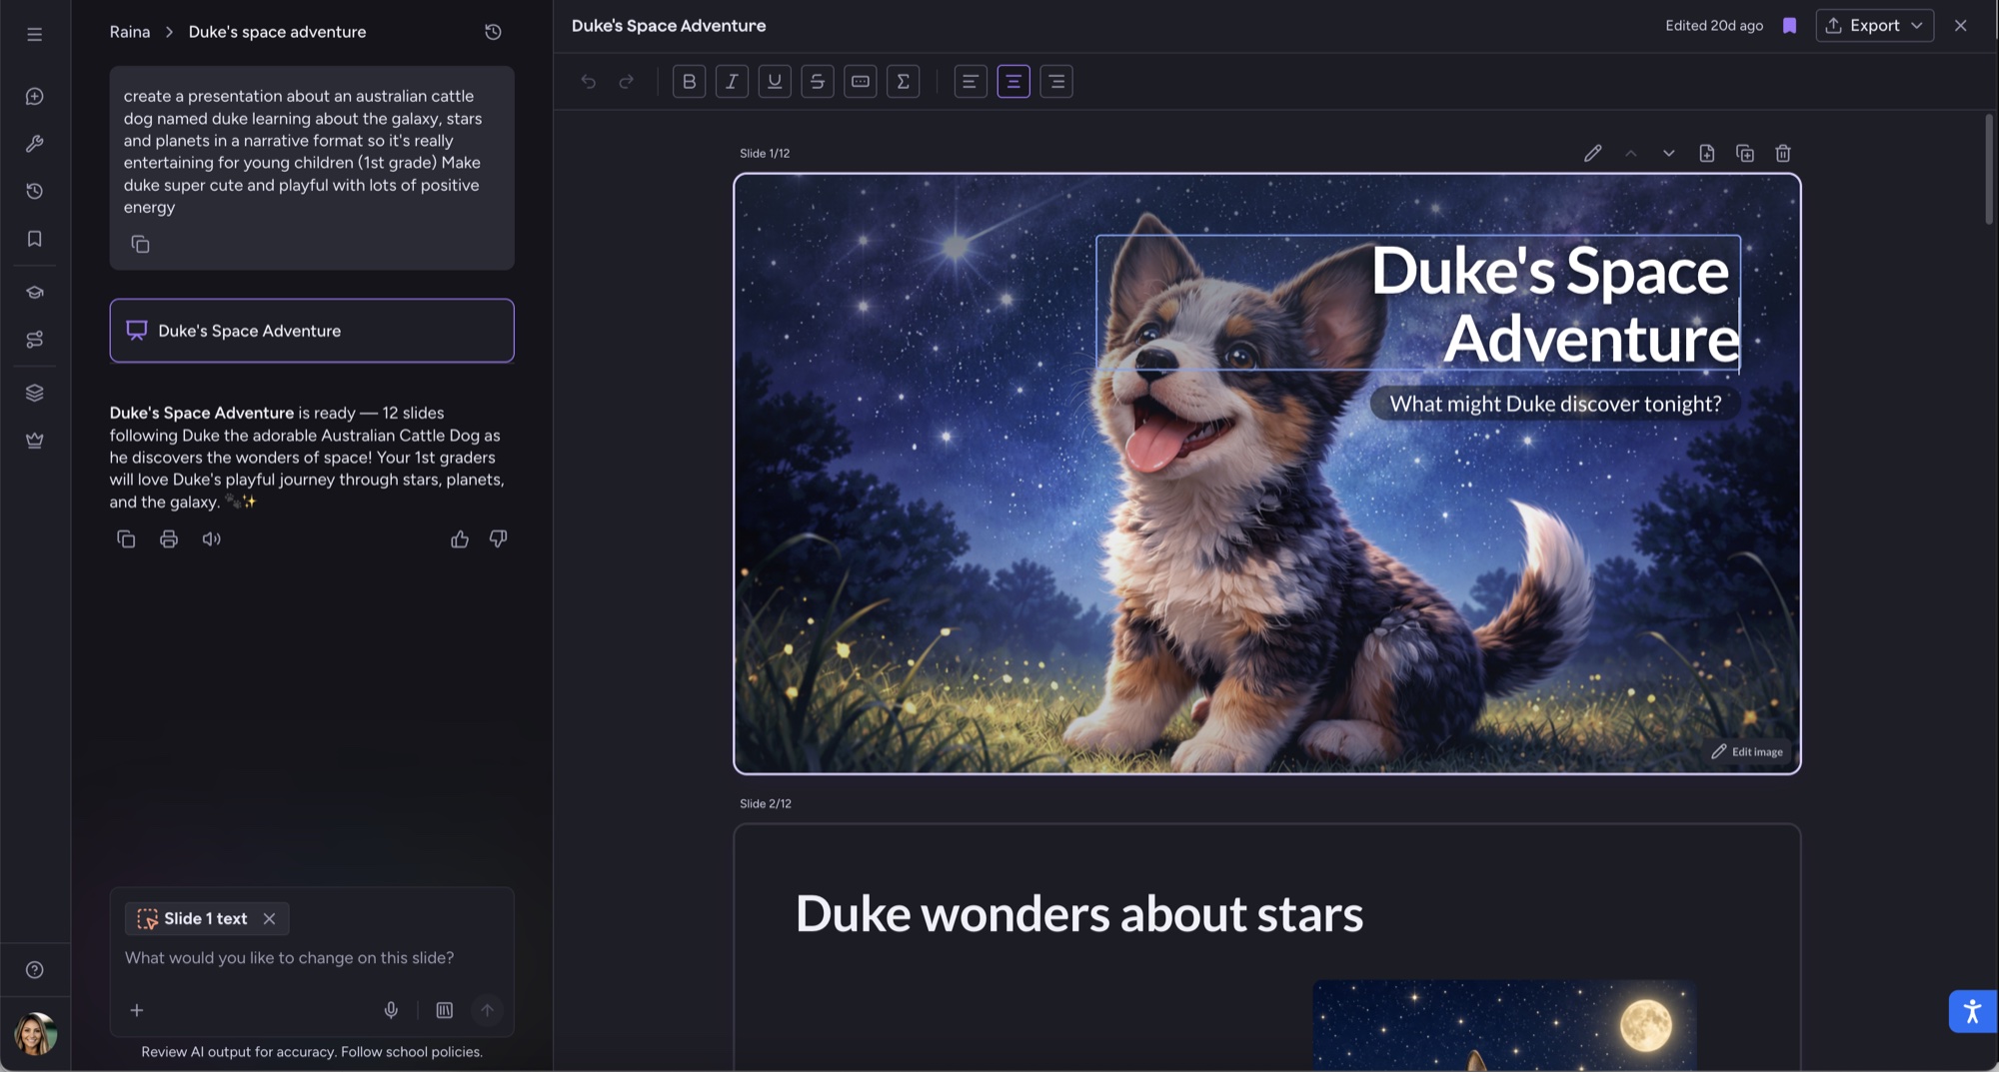Toggle strikethrough formatting

point(818,82)
